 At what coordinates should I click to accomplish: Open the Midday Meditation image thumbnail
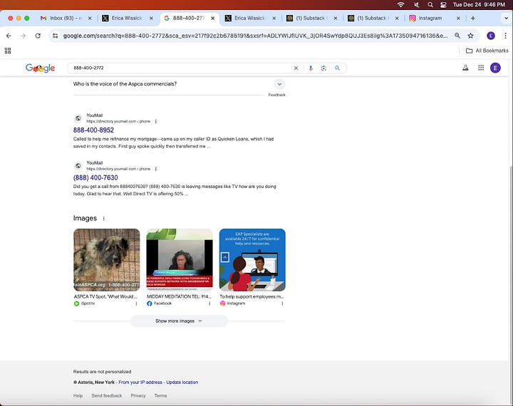point(180,260)
